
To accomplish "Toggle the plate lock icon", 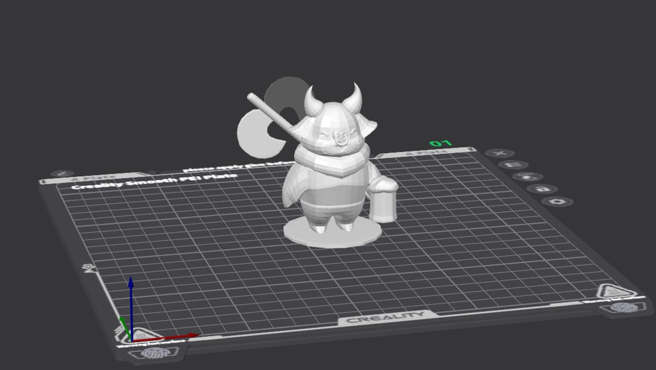I will click(x=542, y=189).
